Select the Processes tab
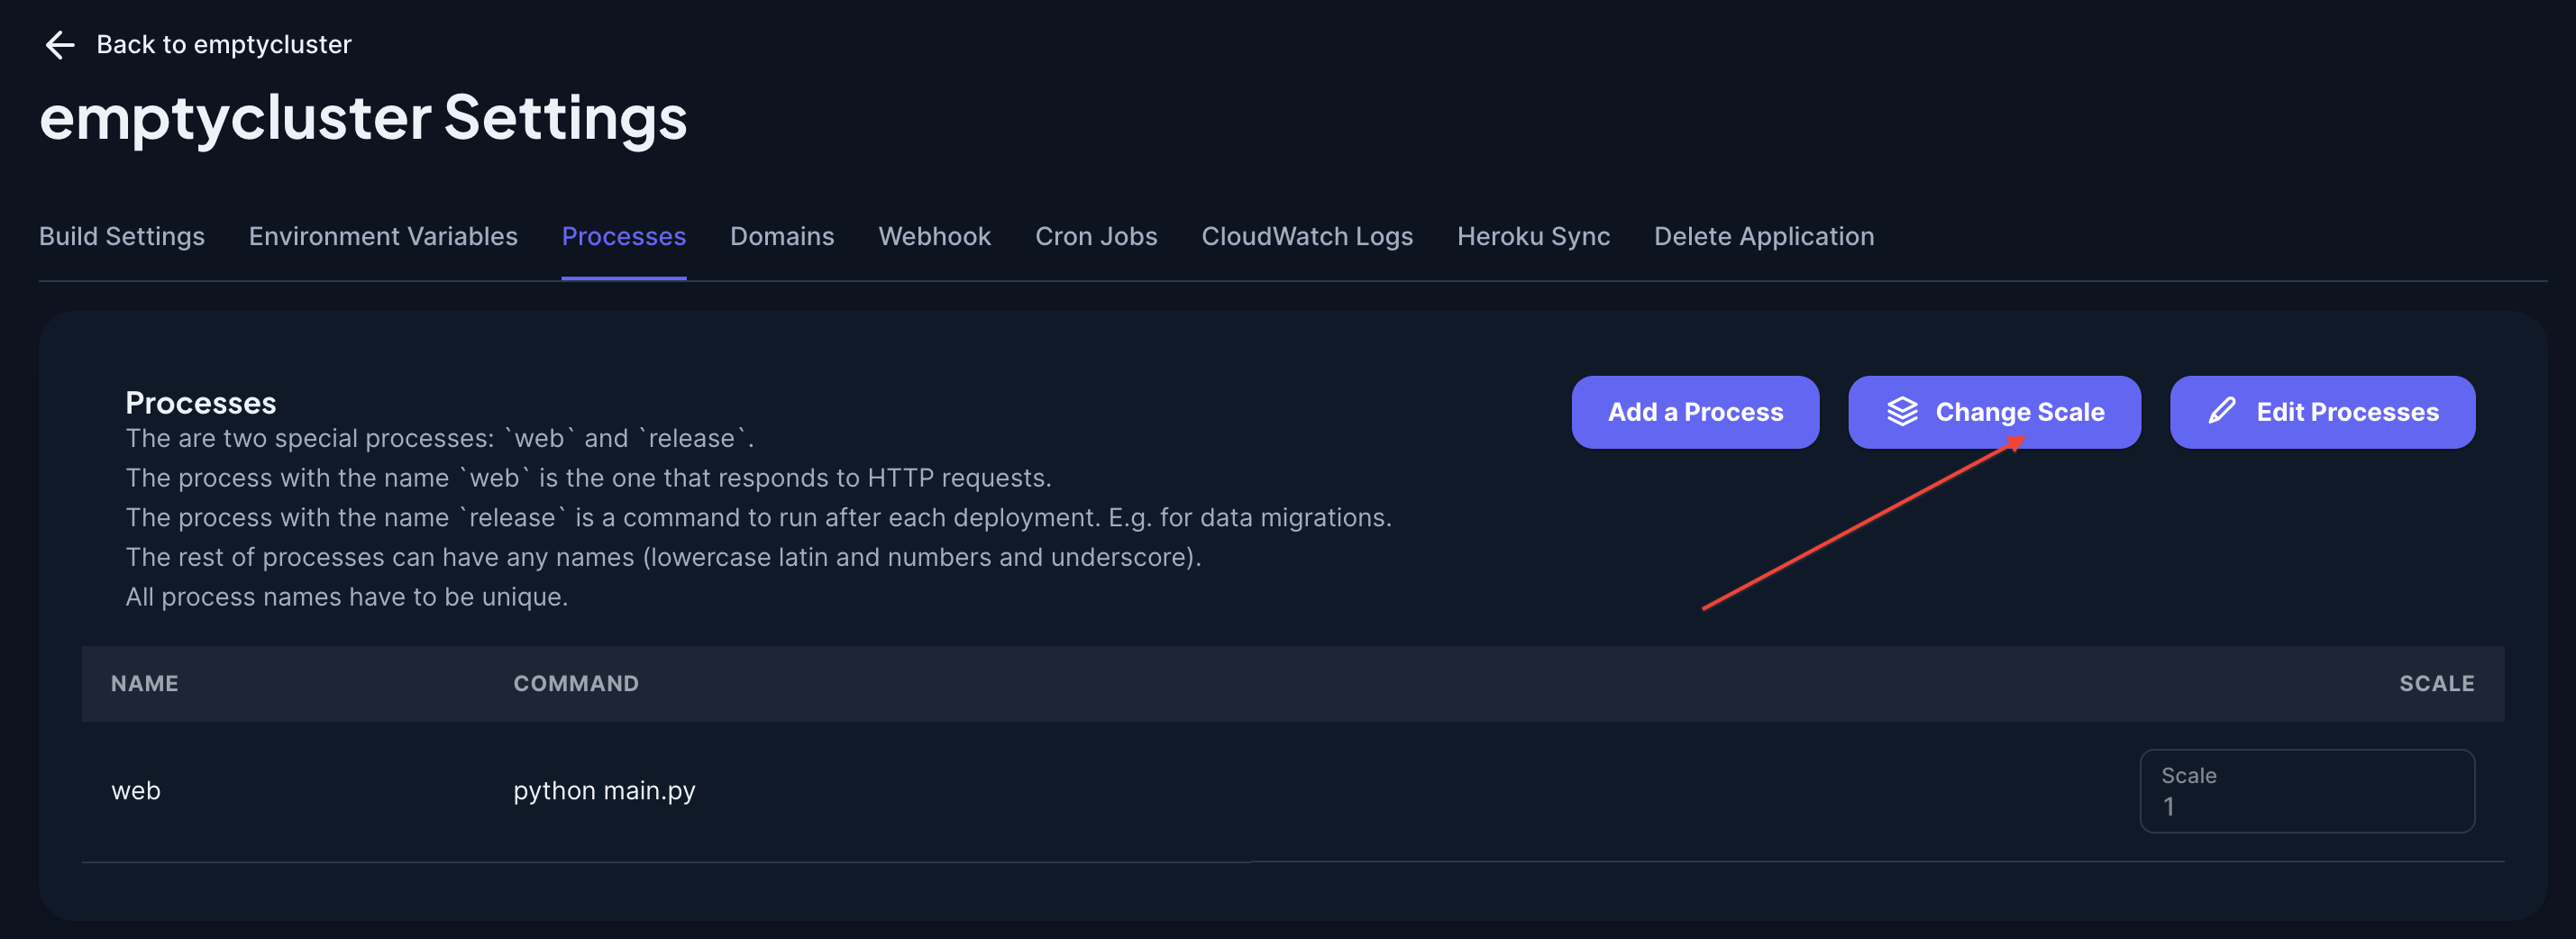The height and width of the screenshot is (939, 2576). (623, 237)
